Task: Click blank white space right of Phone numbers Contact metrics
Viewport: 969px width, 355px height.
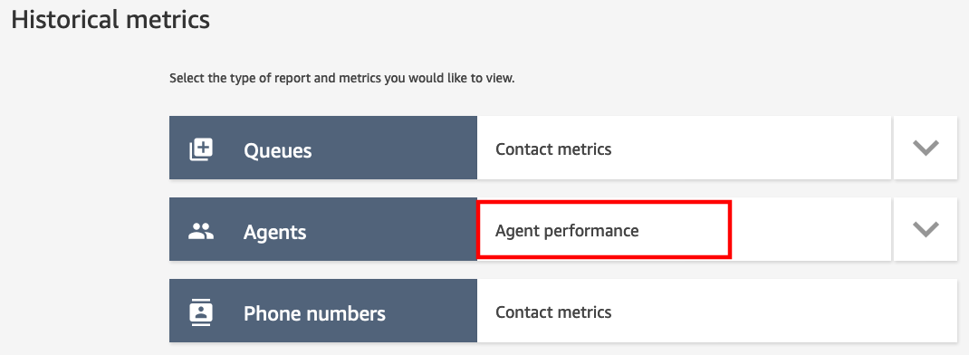Action: coord(783,312)
